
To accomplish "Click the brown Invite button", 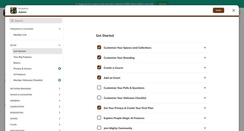I will pyautogui.click(x=218, y=10).
